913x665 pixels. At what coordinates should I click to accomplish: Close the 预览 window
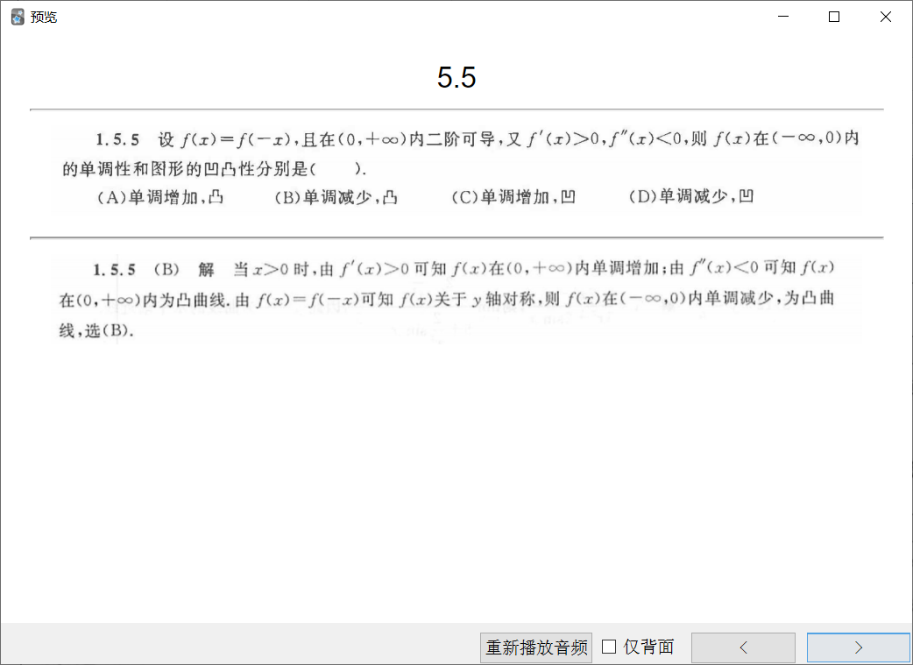[886, 17]
